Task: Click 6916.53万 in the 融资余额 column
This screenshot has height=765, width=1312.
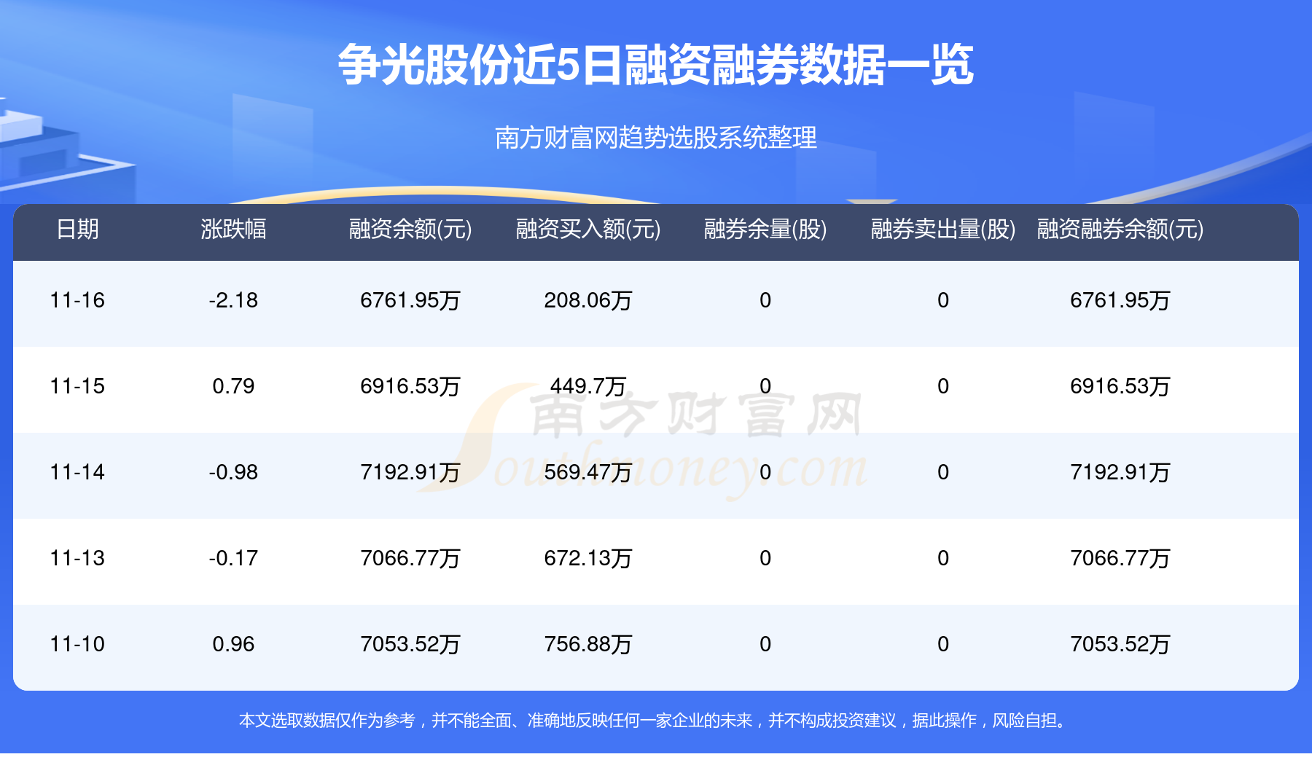Action: (x=410, y=386)
